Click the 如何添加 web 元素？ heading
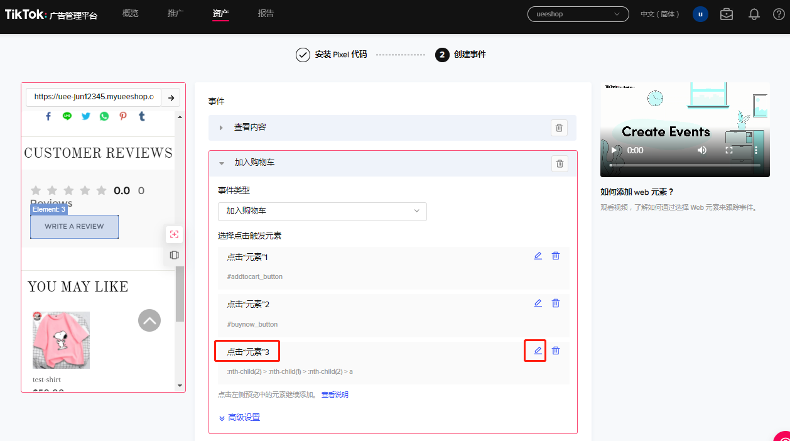 click(637, 192)
